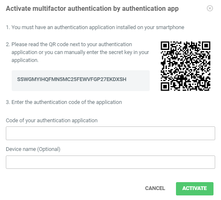Click the QR code image
Viewport: 221px width, 200px height.
click(x=185, y=66)
